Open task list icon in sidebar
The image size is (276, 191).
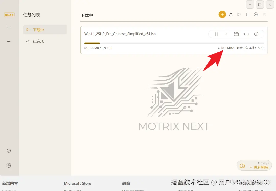coord(9,27)
